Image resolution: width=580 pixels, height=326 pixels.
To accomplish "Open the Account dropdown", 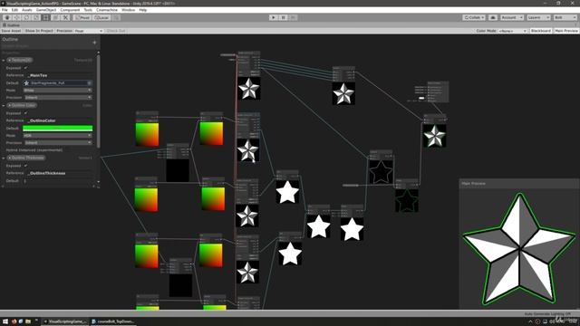I will point(512,17).
